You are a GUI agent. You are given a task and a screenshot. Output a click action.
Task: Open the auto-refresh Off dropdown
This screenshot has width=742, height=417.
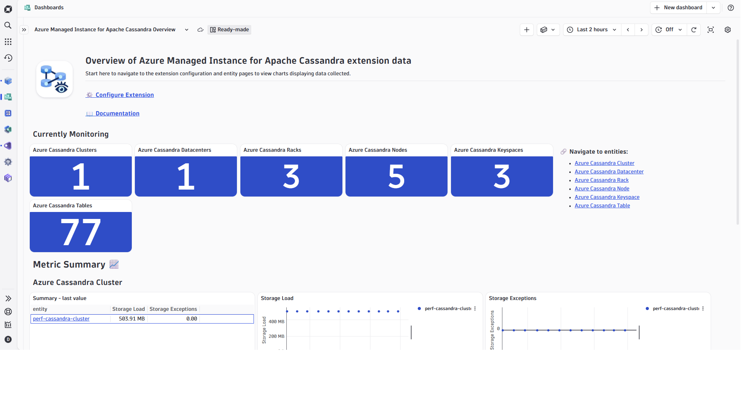pyautogui.click(x=669, y=30)
